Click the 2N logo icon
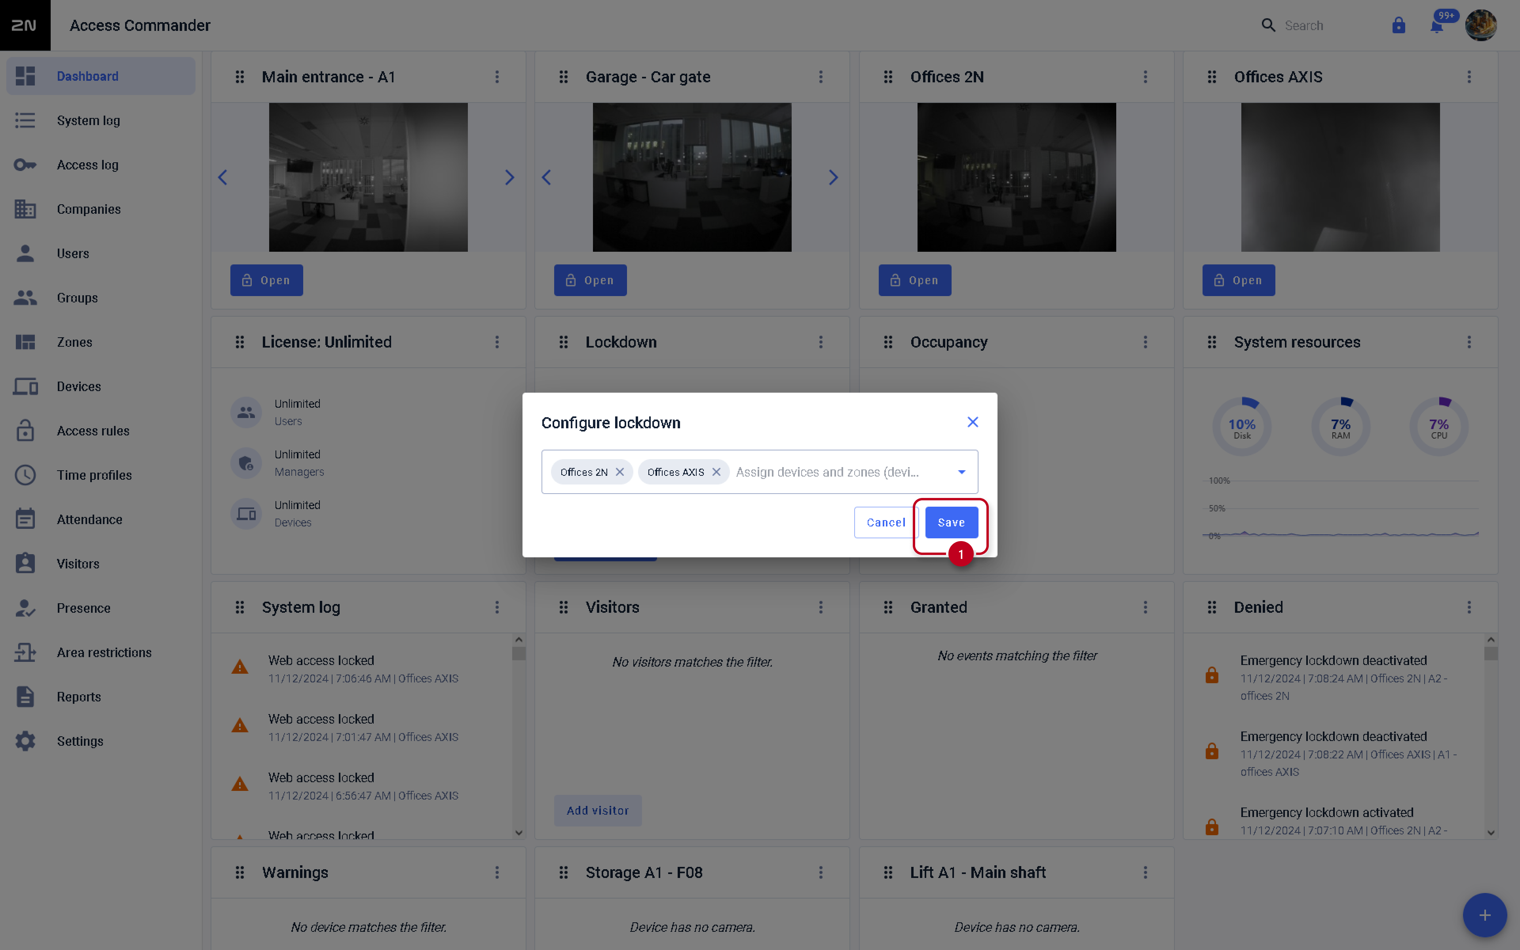 pos(25,25)
